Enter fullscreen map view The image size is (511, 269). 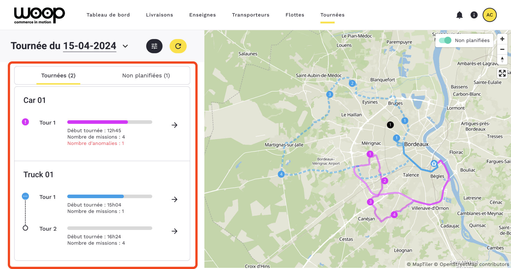(502, 73)
